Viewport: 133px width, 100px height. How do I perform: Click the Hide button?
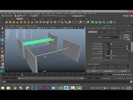[128, 39]
